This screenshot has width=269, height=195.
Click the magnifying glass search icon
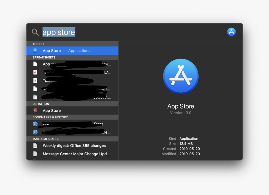point(35,32)
